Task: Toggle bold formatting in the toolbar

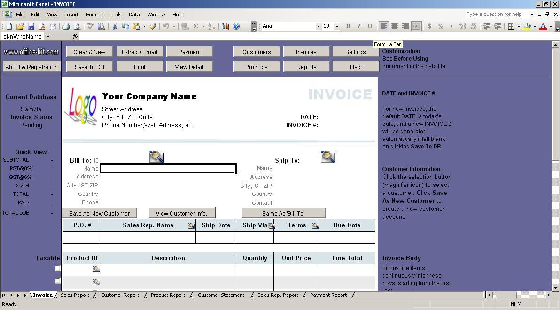Action: (348, 26)
